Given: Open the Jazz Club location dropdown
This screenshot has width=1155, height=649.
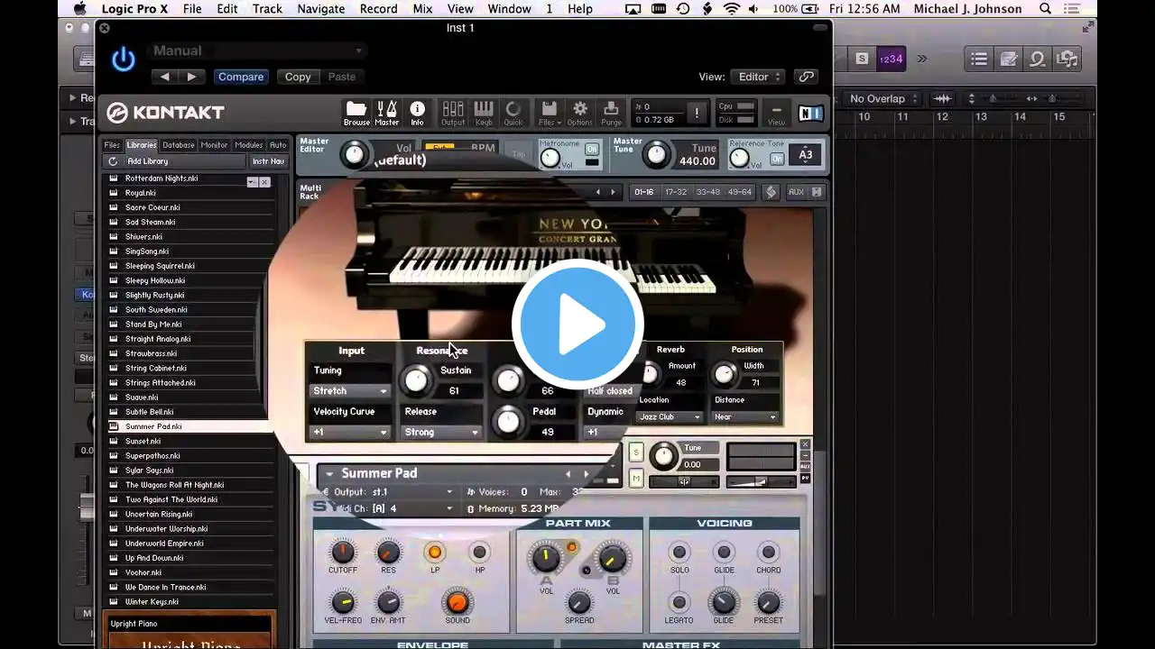Looking at the screenshot, I should (x=669, y=416).
